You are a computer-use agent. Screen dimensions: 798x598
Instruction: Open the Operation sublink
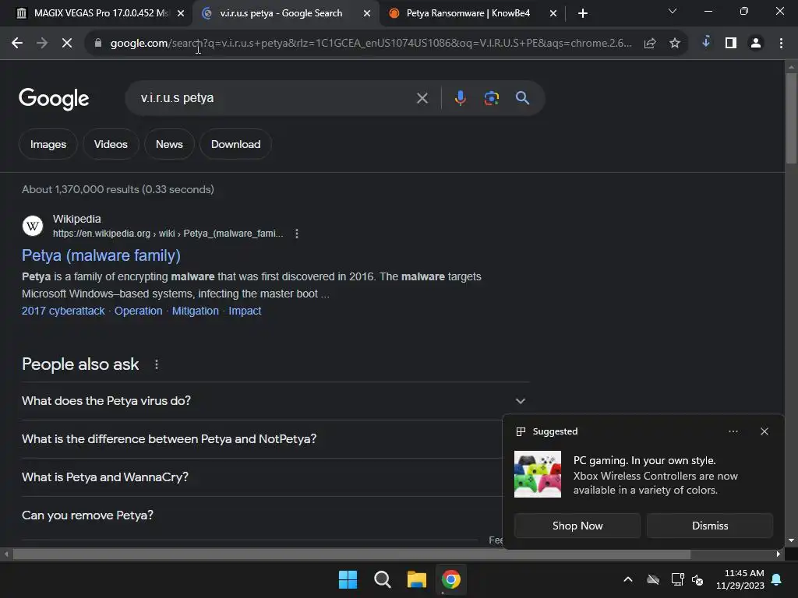(x=139, y=311)
